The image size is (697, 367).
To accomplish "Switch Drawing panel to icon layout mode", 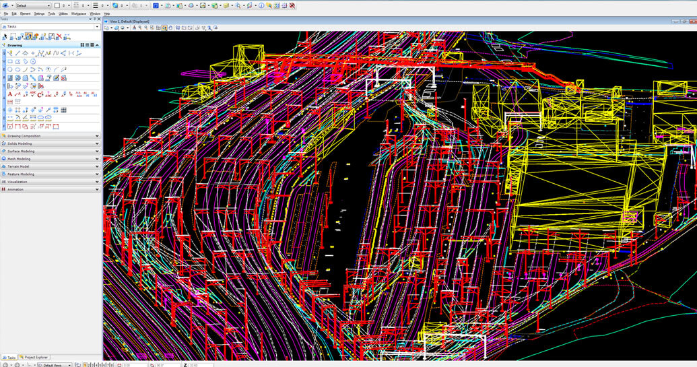I will (x=82, y=45).
